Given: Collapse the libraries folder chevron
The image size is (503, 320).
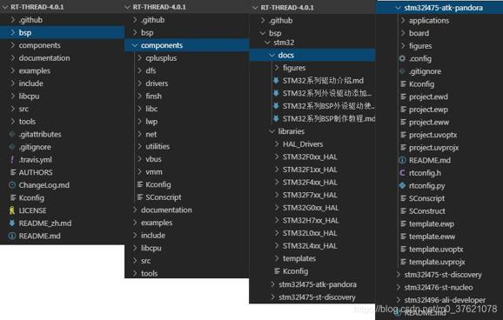Looking at the screenshot, I should click(272, 131).
